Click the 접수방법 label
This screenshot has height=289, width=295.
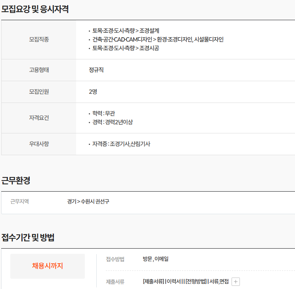coord(115,259)
